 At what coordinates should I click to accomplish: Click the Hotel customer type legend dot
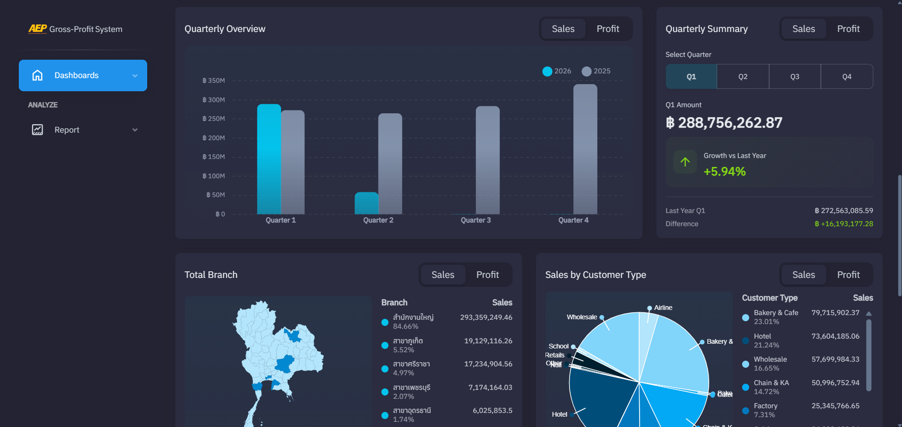[745, 340]
